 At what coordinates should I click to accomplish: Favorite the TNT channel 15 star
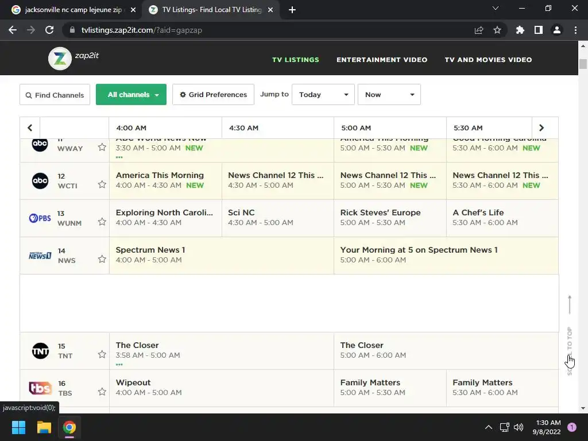pos(102,354)
